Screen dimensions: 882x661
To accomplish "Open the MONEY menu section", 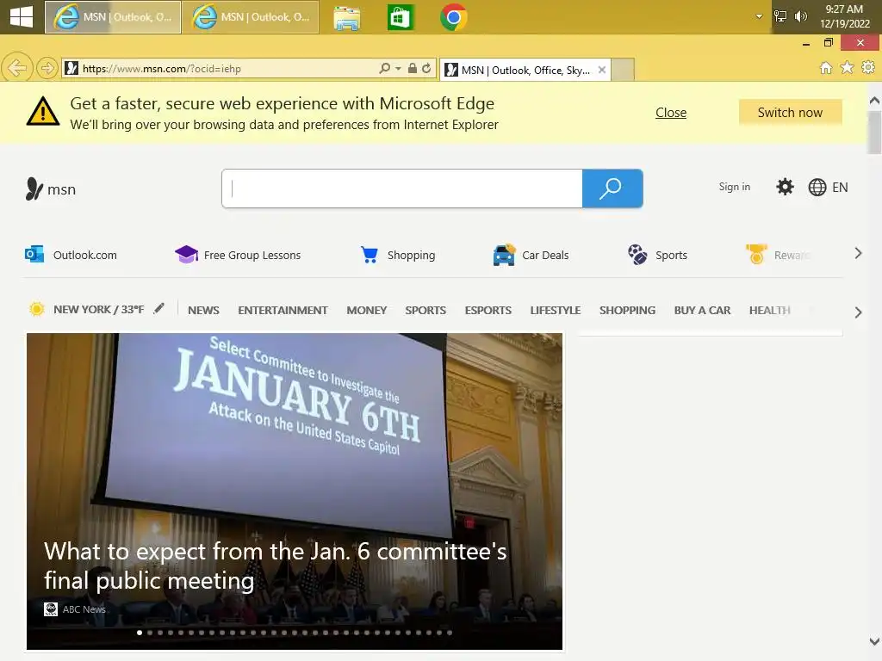I will pos(366,310).
